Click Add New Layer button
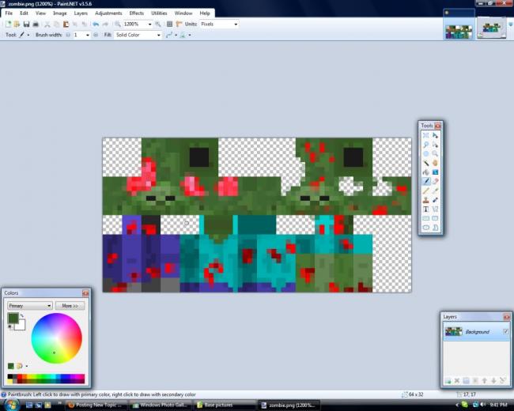 pos(448,380)
